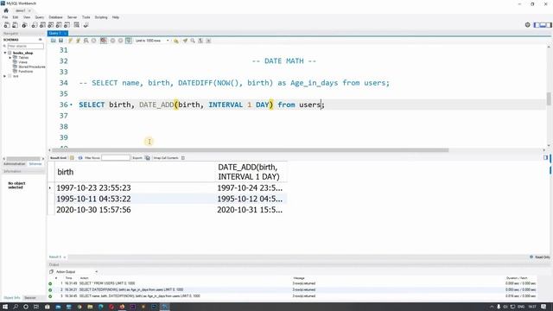Open the Tools menu
Viewport: 553px width, 311px height.
[x=86, y=17]
